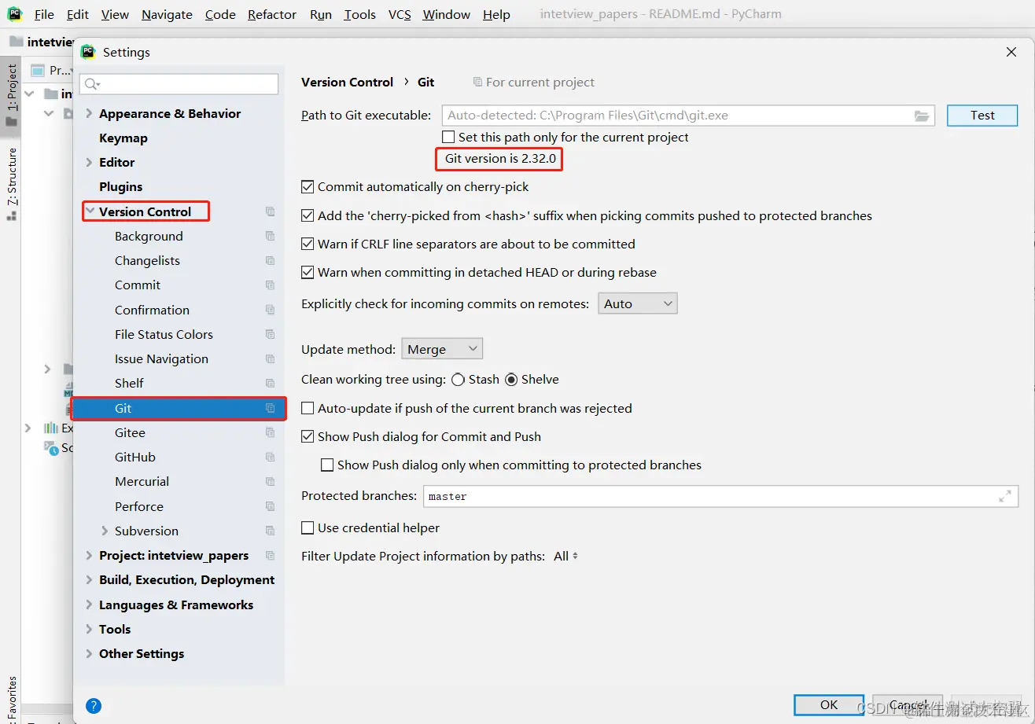1035x724 pixels.
Task: Click the project-level icon next to Confirmation
Action: click(270, 311)
